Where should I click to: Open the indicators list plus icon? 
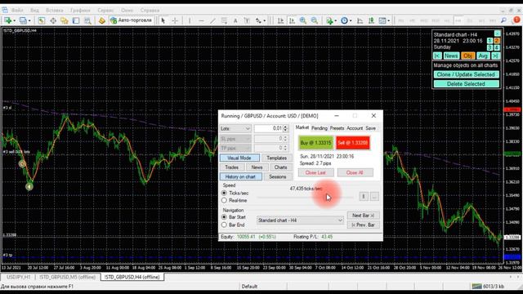pyautogui.click(x=329, y=20)
